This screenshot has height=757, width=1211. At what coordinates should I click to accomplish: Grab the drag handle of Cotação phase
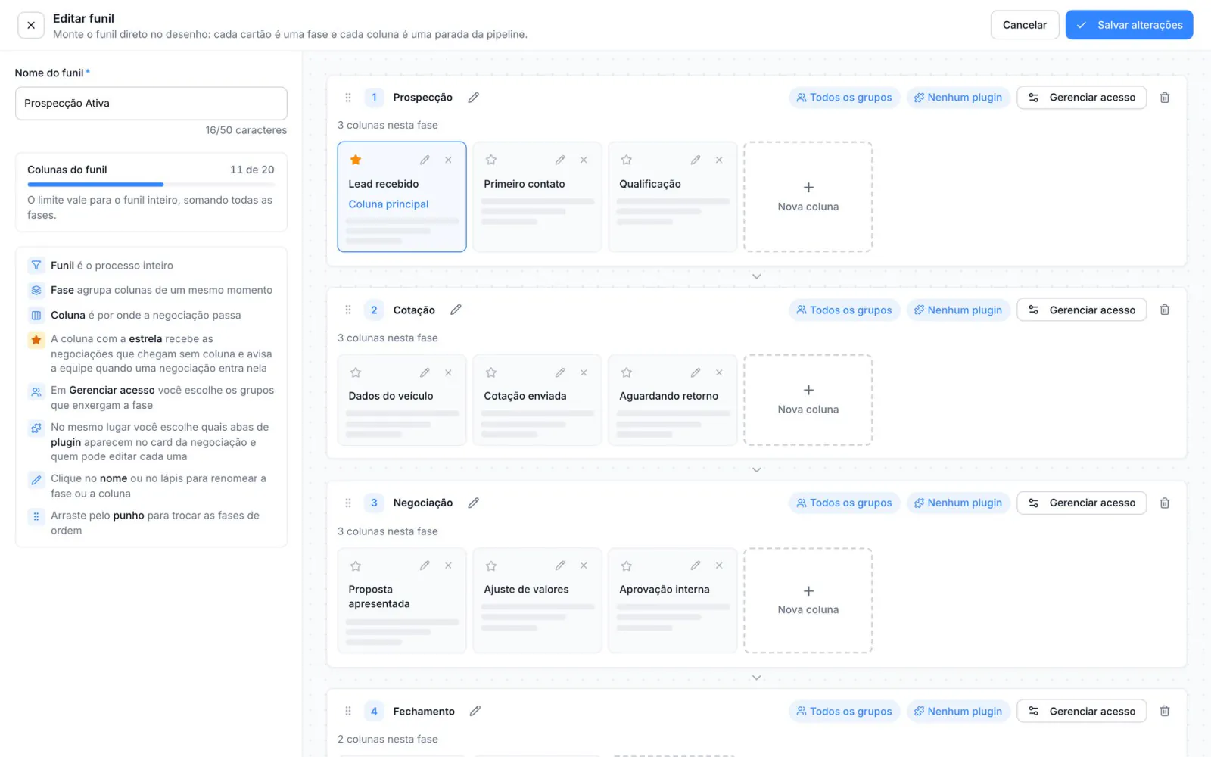[348, 310]
